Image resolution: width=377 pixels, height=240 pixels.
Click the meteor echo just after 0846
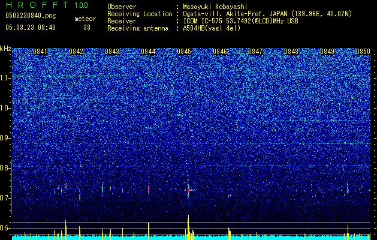click(x=230, y=196)
